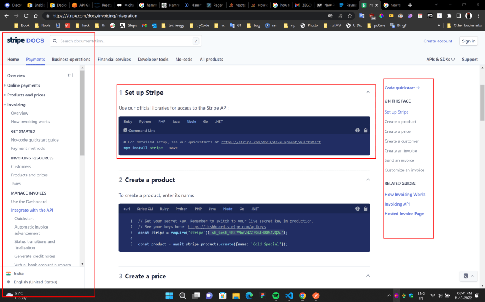Screen dimensions: 485x302
Task: Open Windows taskbar search
Action: point(182,295)
